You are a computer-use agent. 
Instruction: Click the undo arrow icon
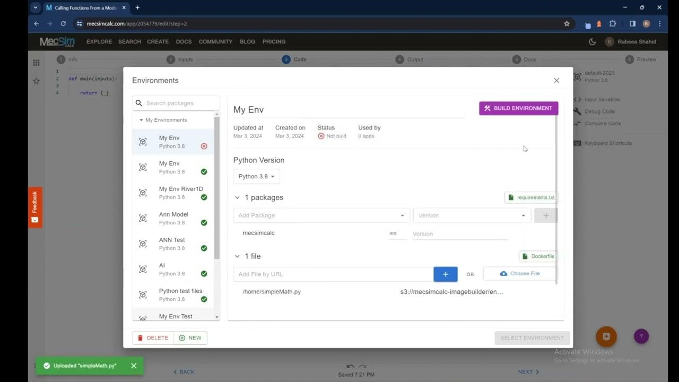click(350, 366)
